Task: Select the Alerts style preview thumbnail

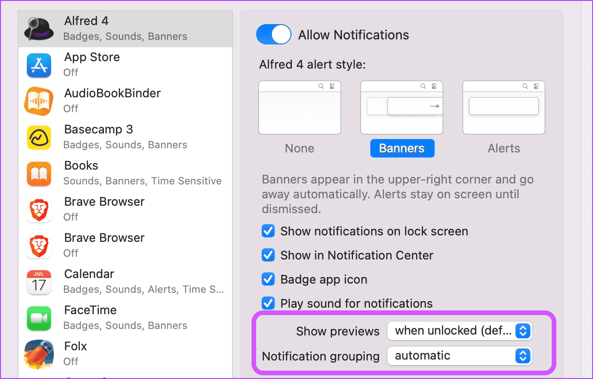Action: point(504,107)
